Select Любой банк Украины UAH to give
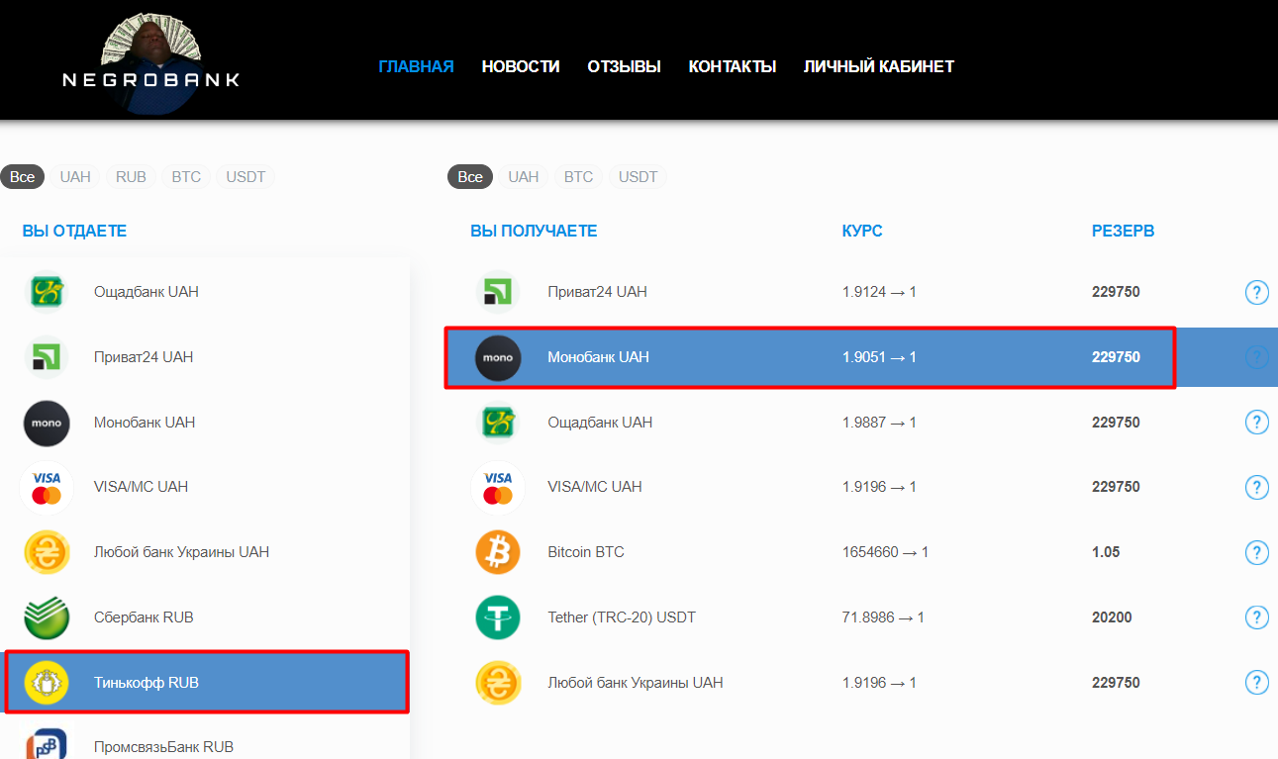Image resolution: width=1278 pixels, height=759 pixels. pos(205,552)
